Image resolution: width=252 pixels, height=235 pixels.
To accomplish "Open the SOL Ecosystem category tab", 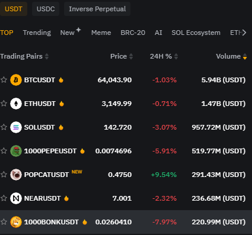I will pos(196,33).
